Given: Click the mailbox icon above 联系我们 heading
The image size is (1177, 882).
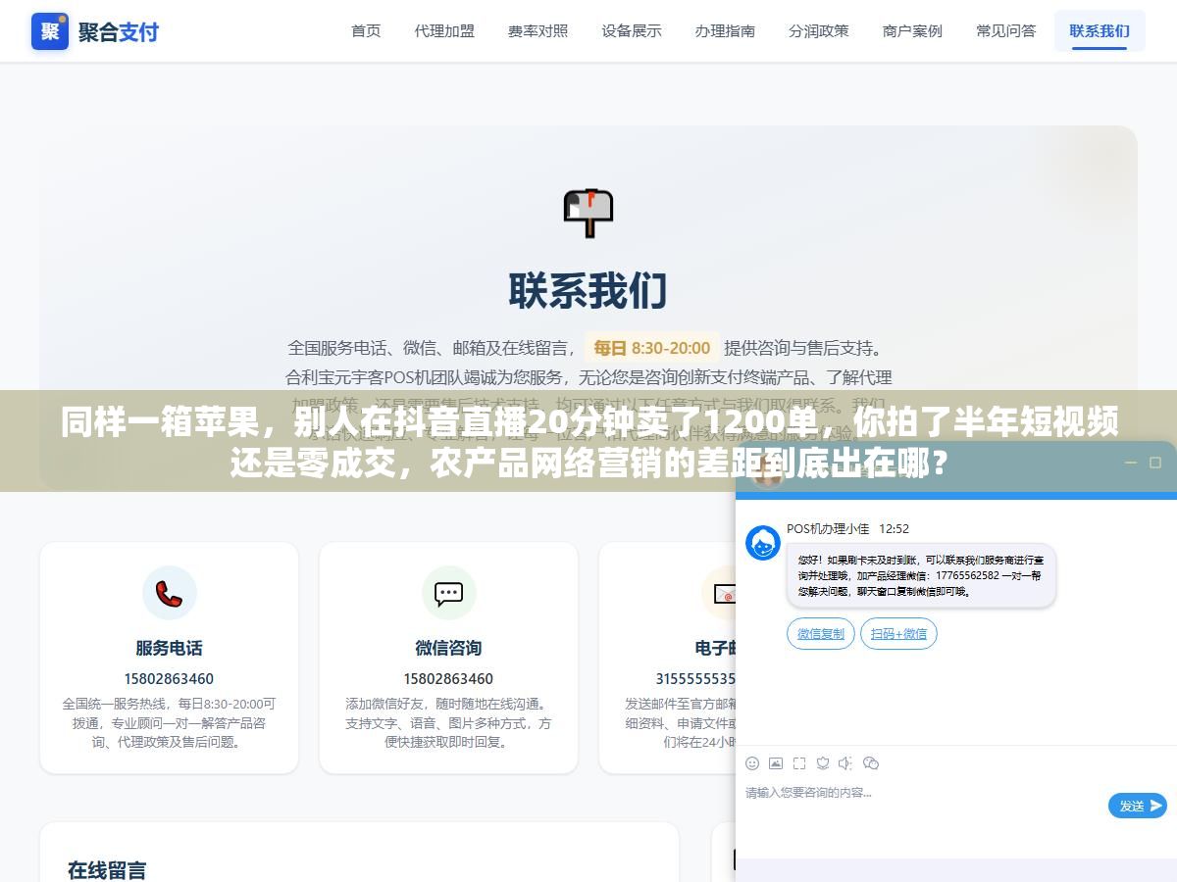Looking at the screenshot, I should (588, 214).
